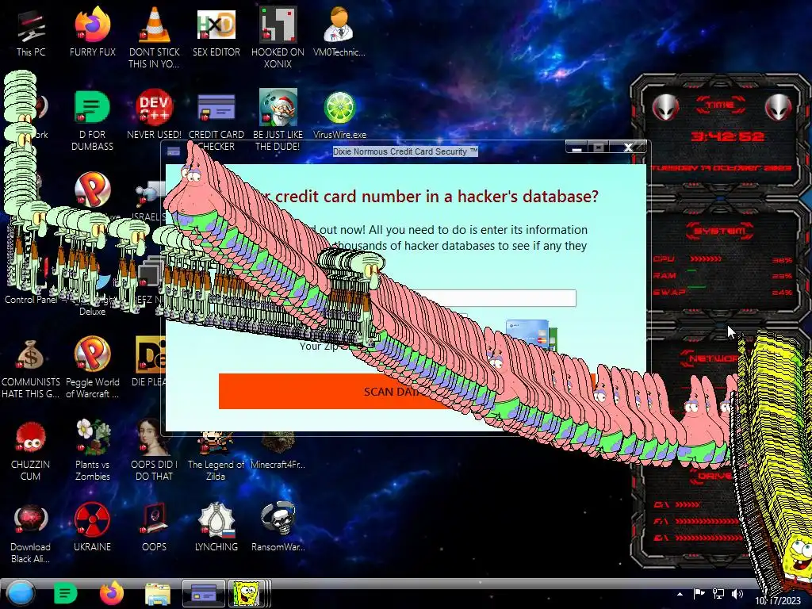
Task: Click the volume speaker tray icon
Action: tap(737, 594)
